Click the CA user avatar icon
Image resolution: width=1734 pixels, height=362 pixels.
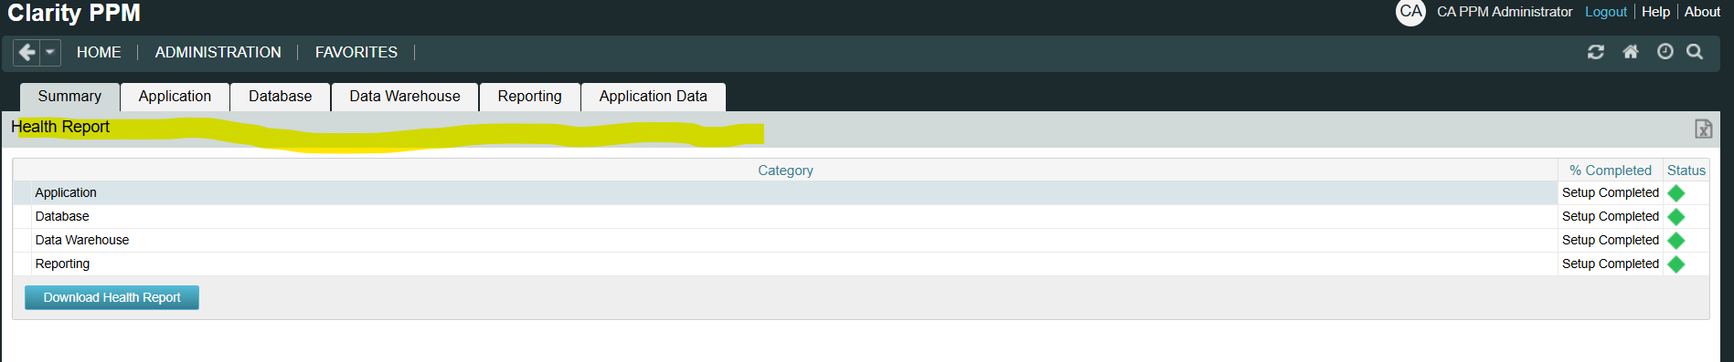pos(1411,12)
